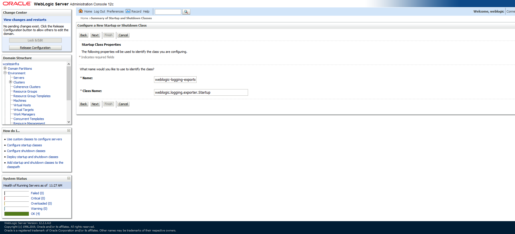Open Resource Group Templates in tree
The image size is (515, 234).
click(32, 96)
